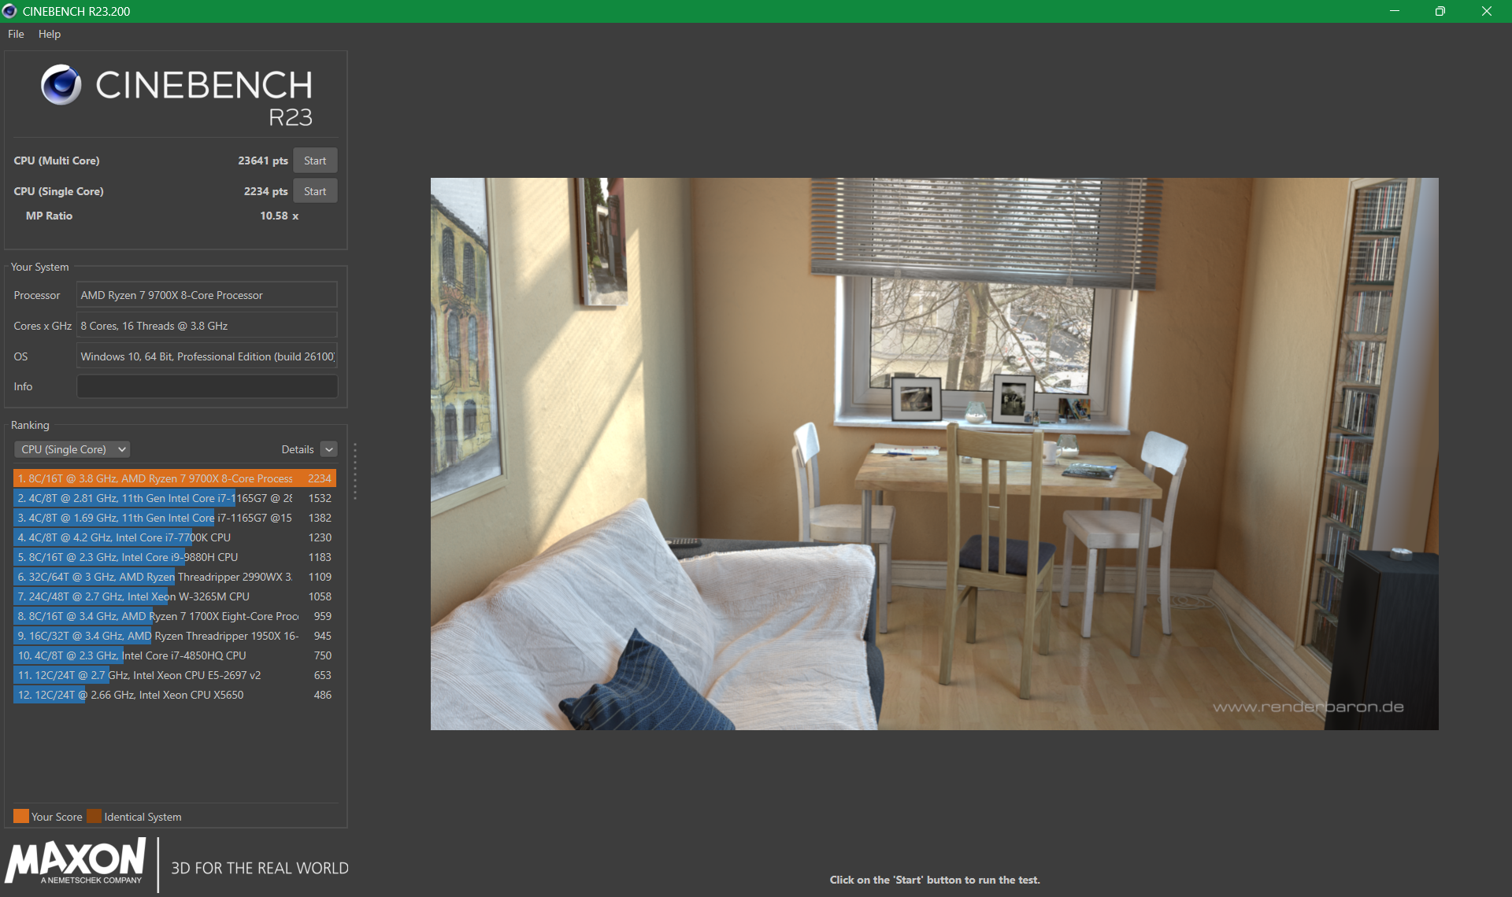Click the vertical dots divider next to the Ranking panel

point(356,472)
